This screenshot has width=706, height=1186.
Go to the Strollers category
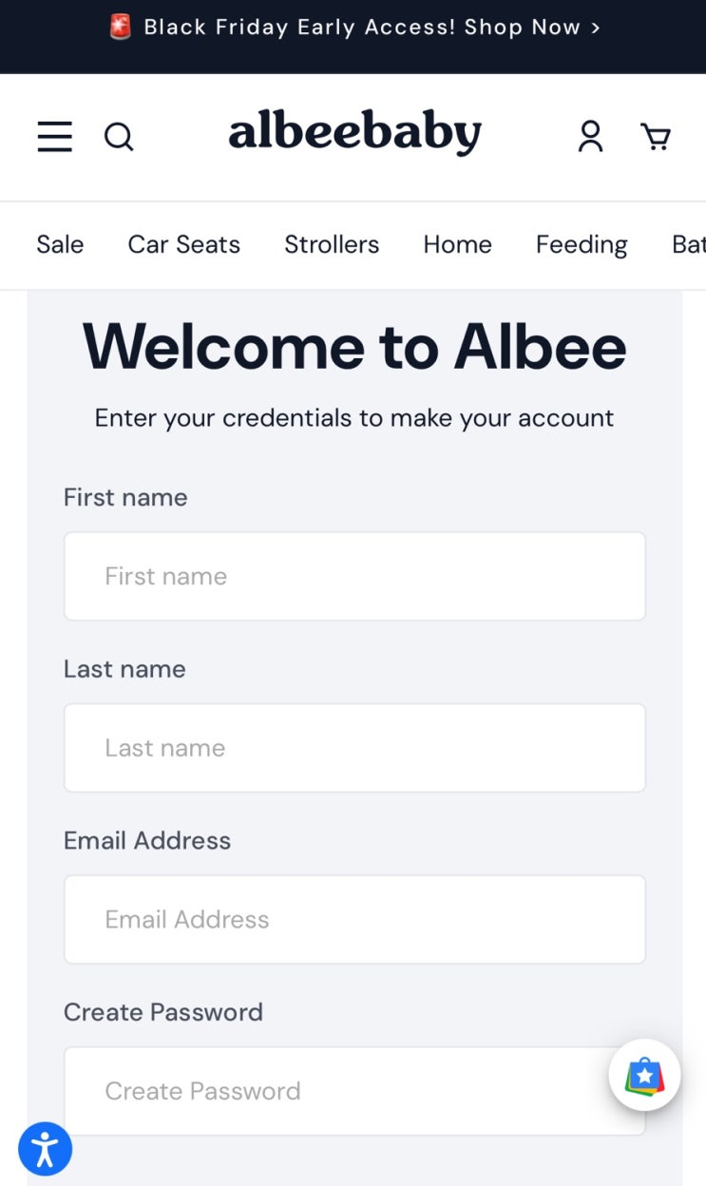tap(332, 245)
